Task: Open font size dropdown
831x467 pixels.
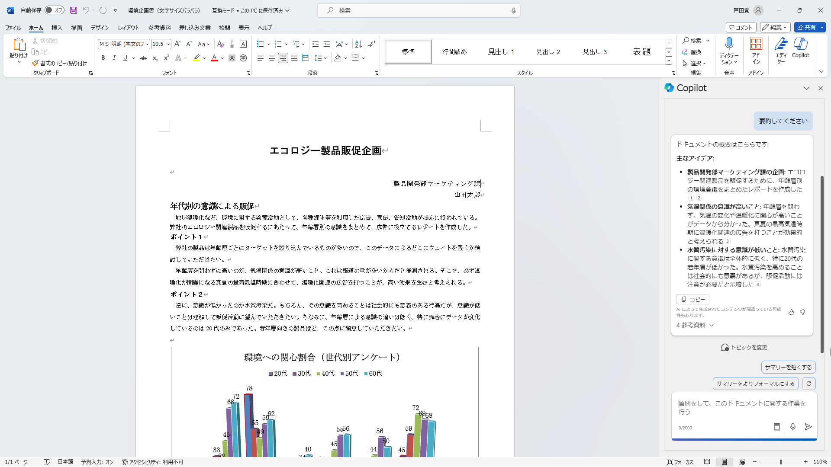Action: coord(168,44)
